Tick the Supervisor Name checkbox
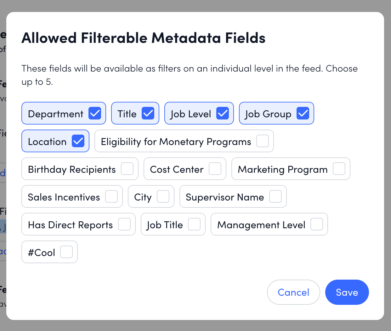391x331 pixels. pos(275,196)
